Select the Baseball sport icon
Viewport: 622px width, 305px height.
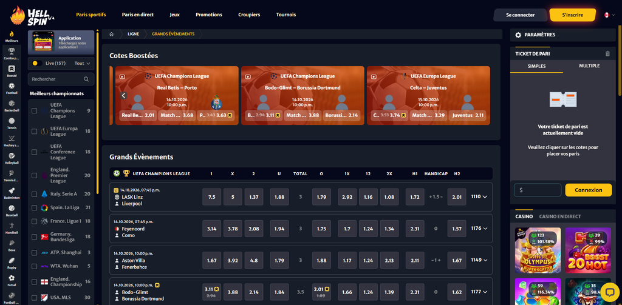(12, 207)
